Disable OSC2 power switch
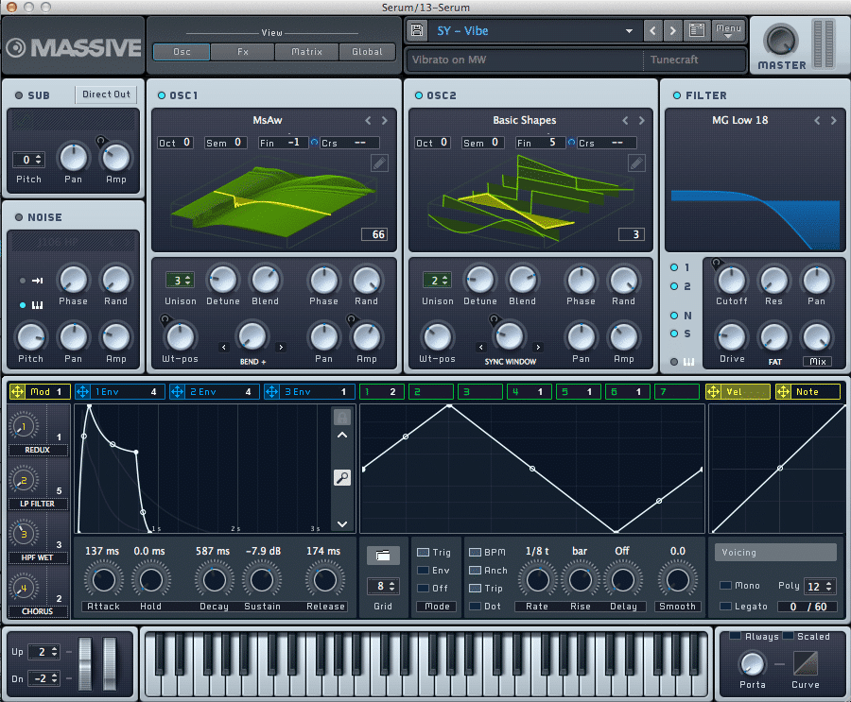The image size is (851, 702). coord(419,95)
